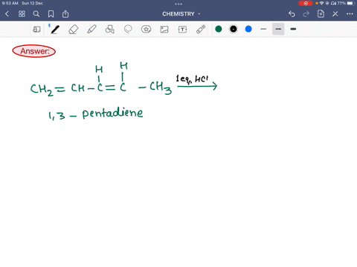Select the Pen tool
Screen dimensions: 357x267
(54, 29)
